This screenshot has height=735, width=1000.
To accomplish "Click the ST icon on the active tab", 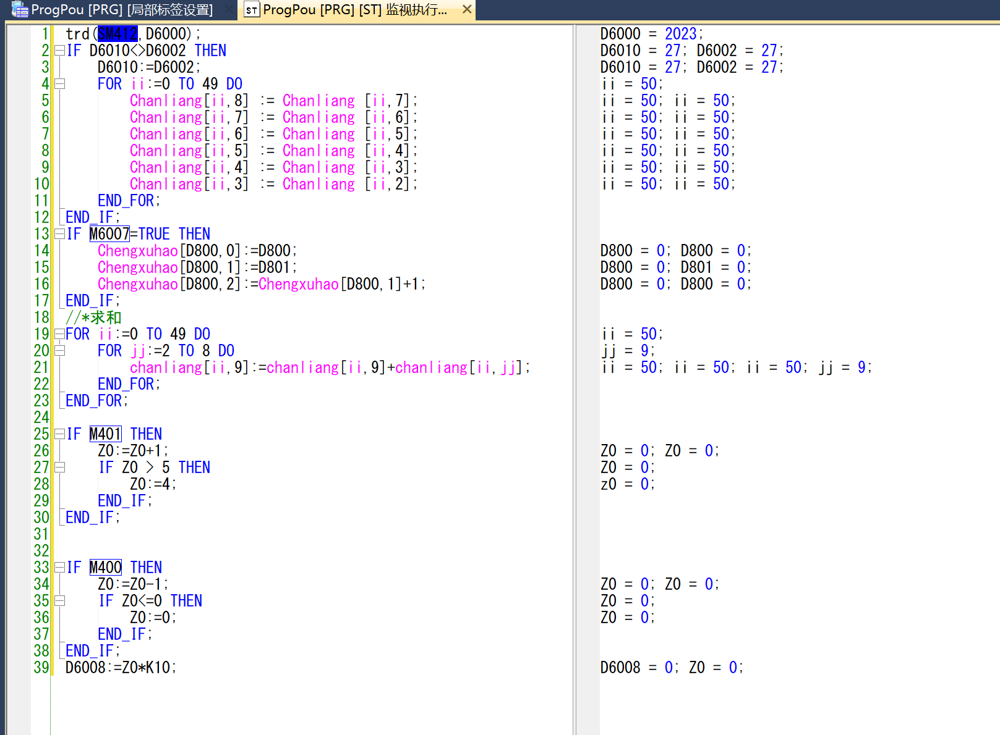I will coord(251,10).
